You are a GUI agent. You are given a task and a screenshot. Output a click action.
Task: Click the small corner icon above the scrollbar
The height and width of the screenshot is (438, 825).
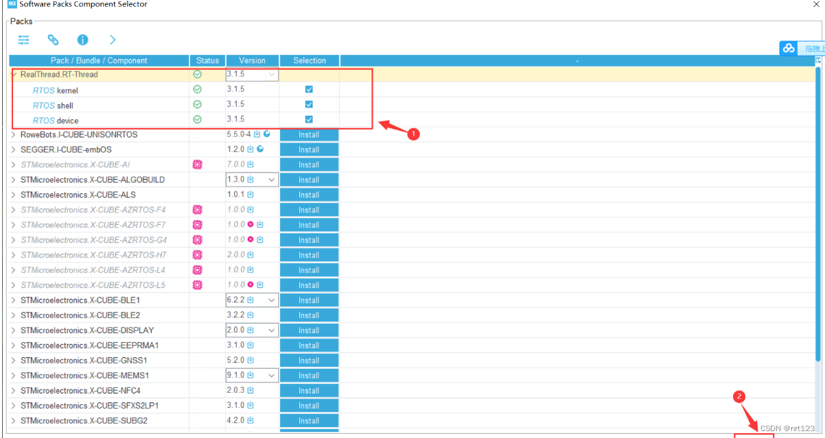coord(818,60)
